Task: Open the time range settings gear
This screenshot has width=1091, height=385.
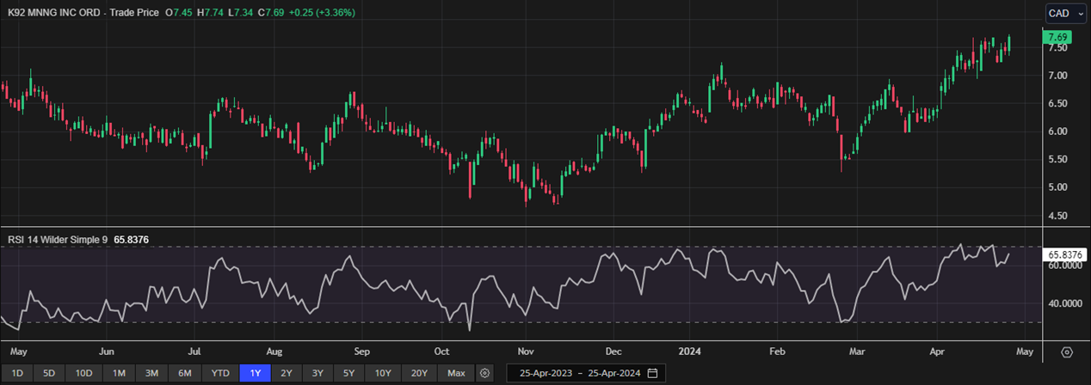Action: (x=485, y=373)
